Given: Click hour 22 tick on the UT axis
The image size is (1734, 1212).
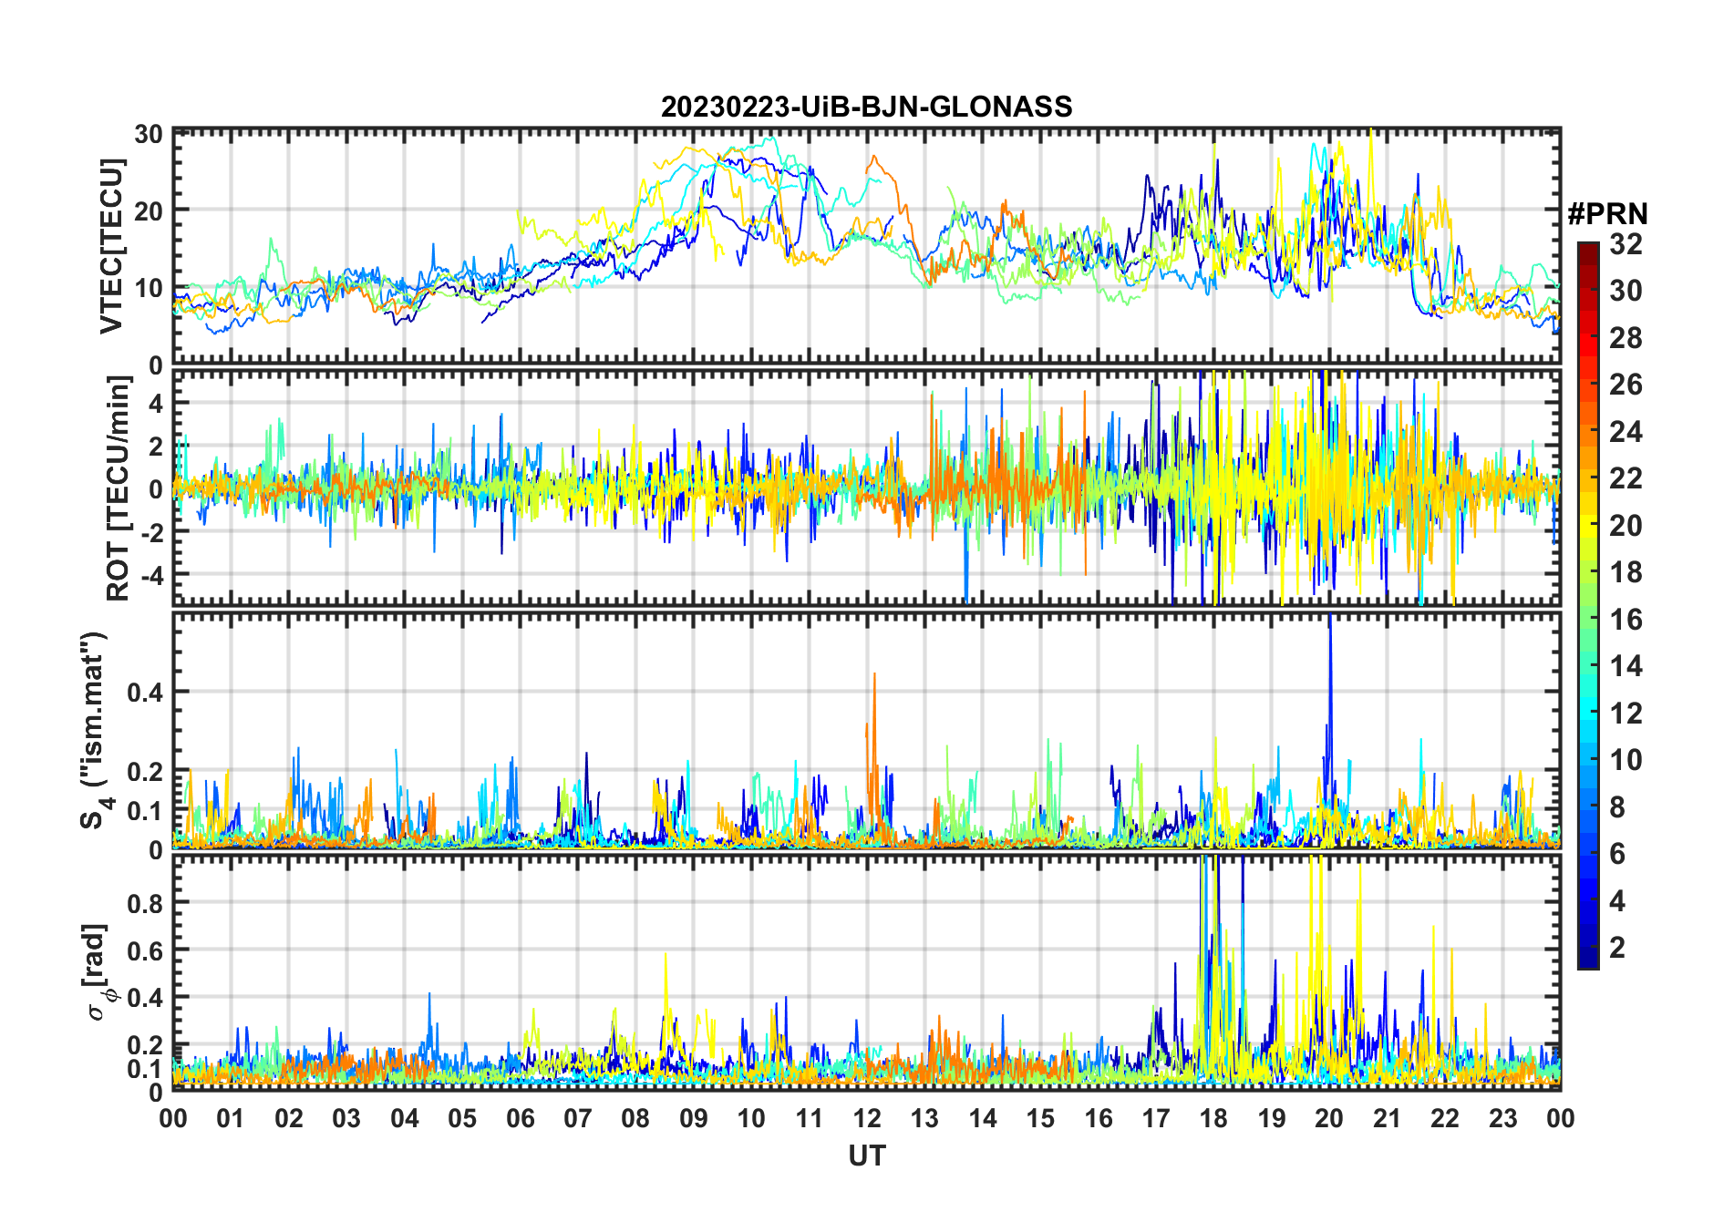Looking at the screenshot, I should [x=1445, y=1119].
